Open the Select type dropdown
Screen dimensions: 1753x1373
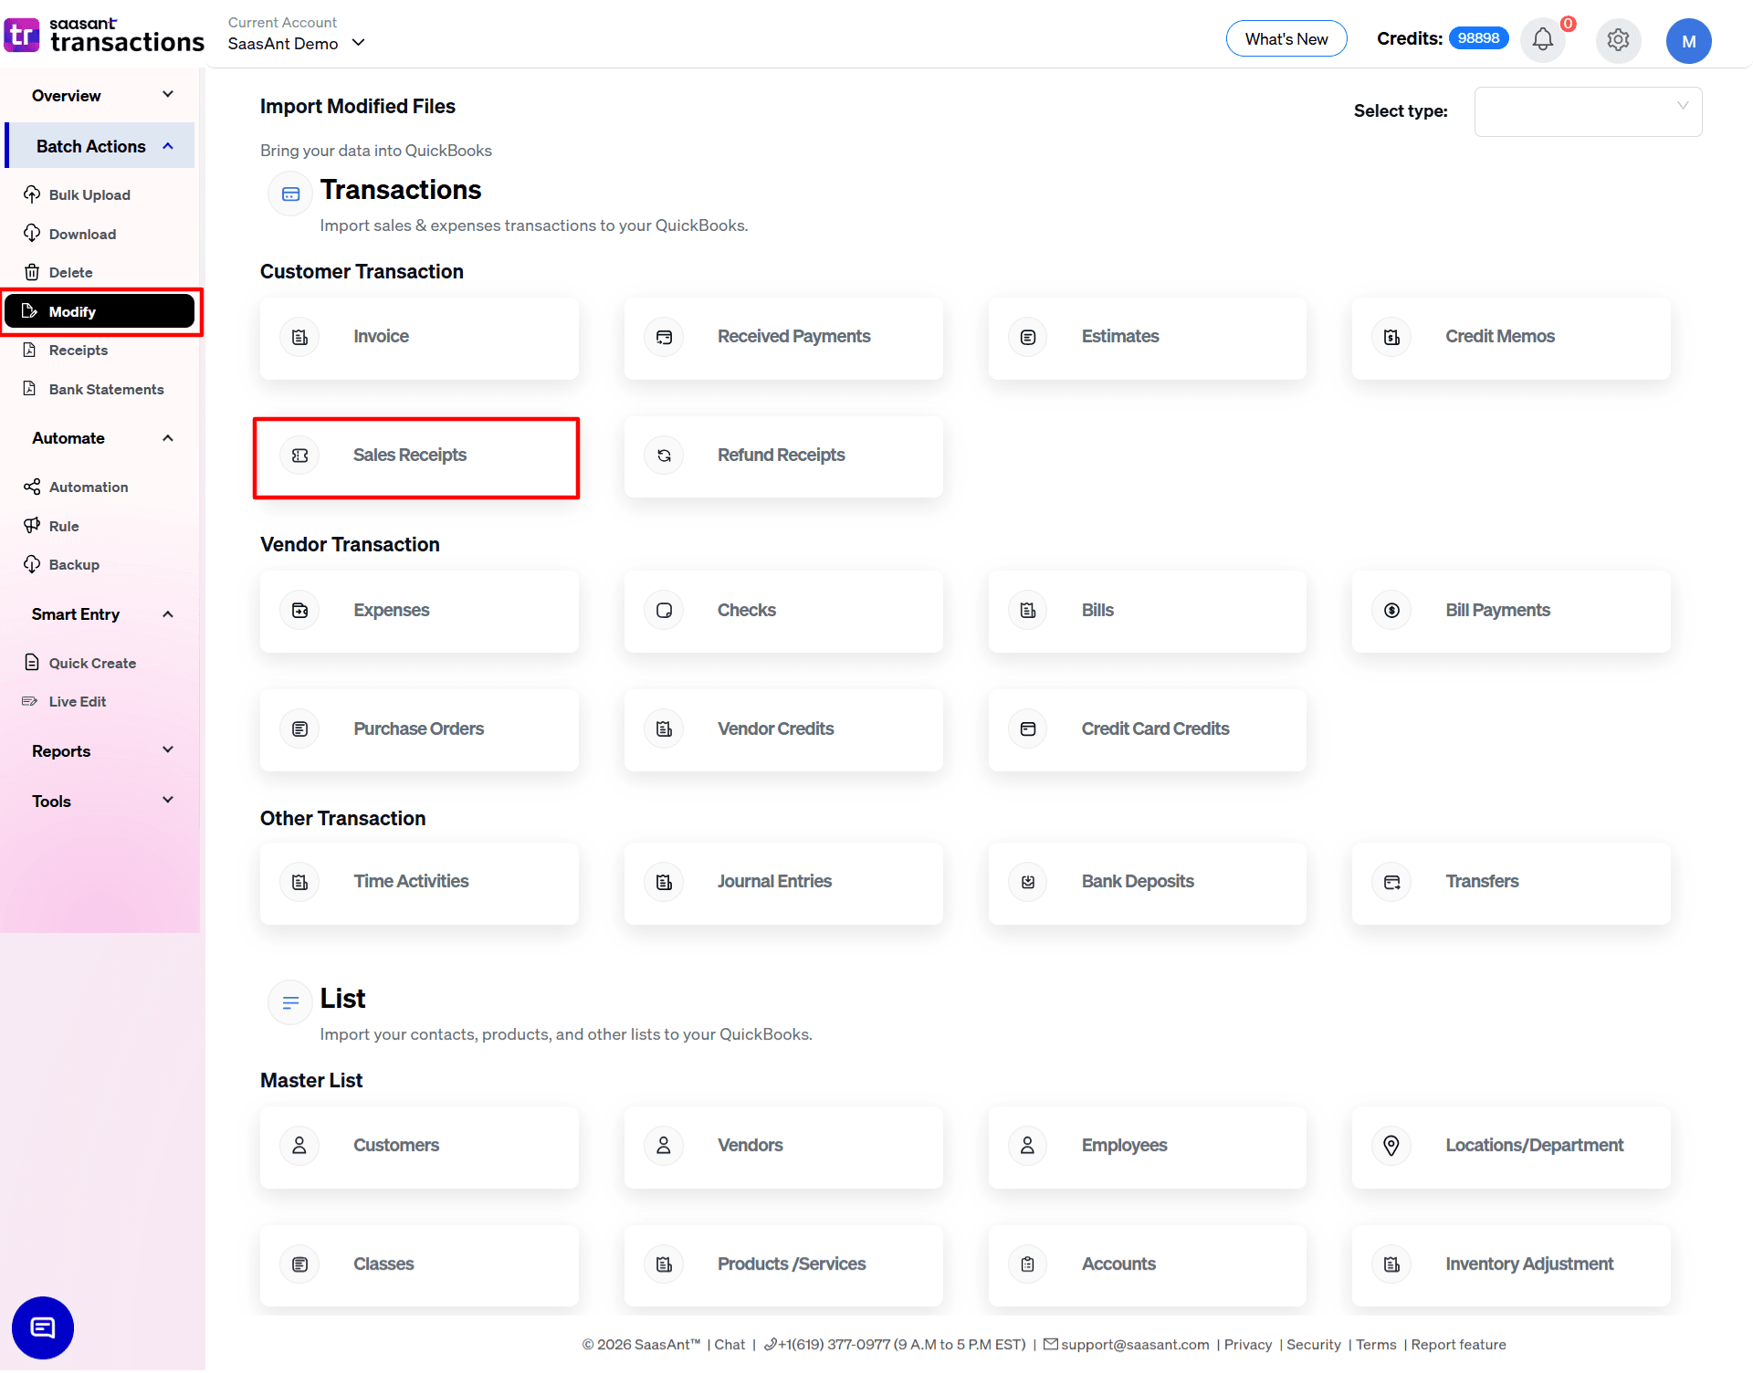(x=1588, y=111)
